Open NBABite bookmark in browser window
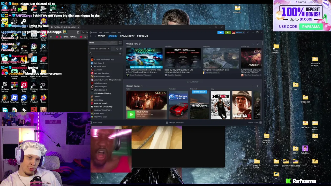Screen dimensions: 331x186 click(69, 37)
